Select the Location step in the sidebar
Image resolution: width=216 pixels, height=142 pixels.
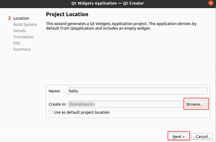tap(21, 18)
